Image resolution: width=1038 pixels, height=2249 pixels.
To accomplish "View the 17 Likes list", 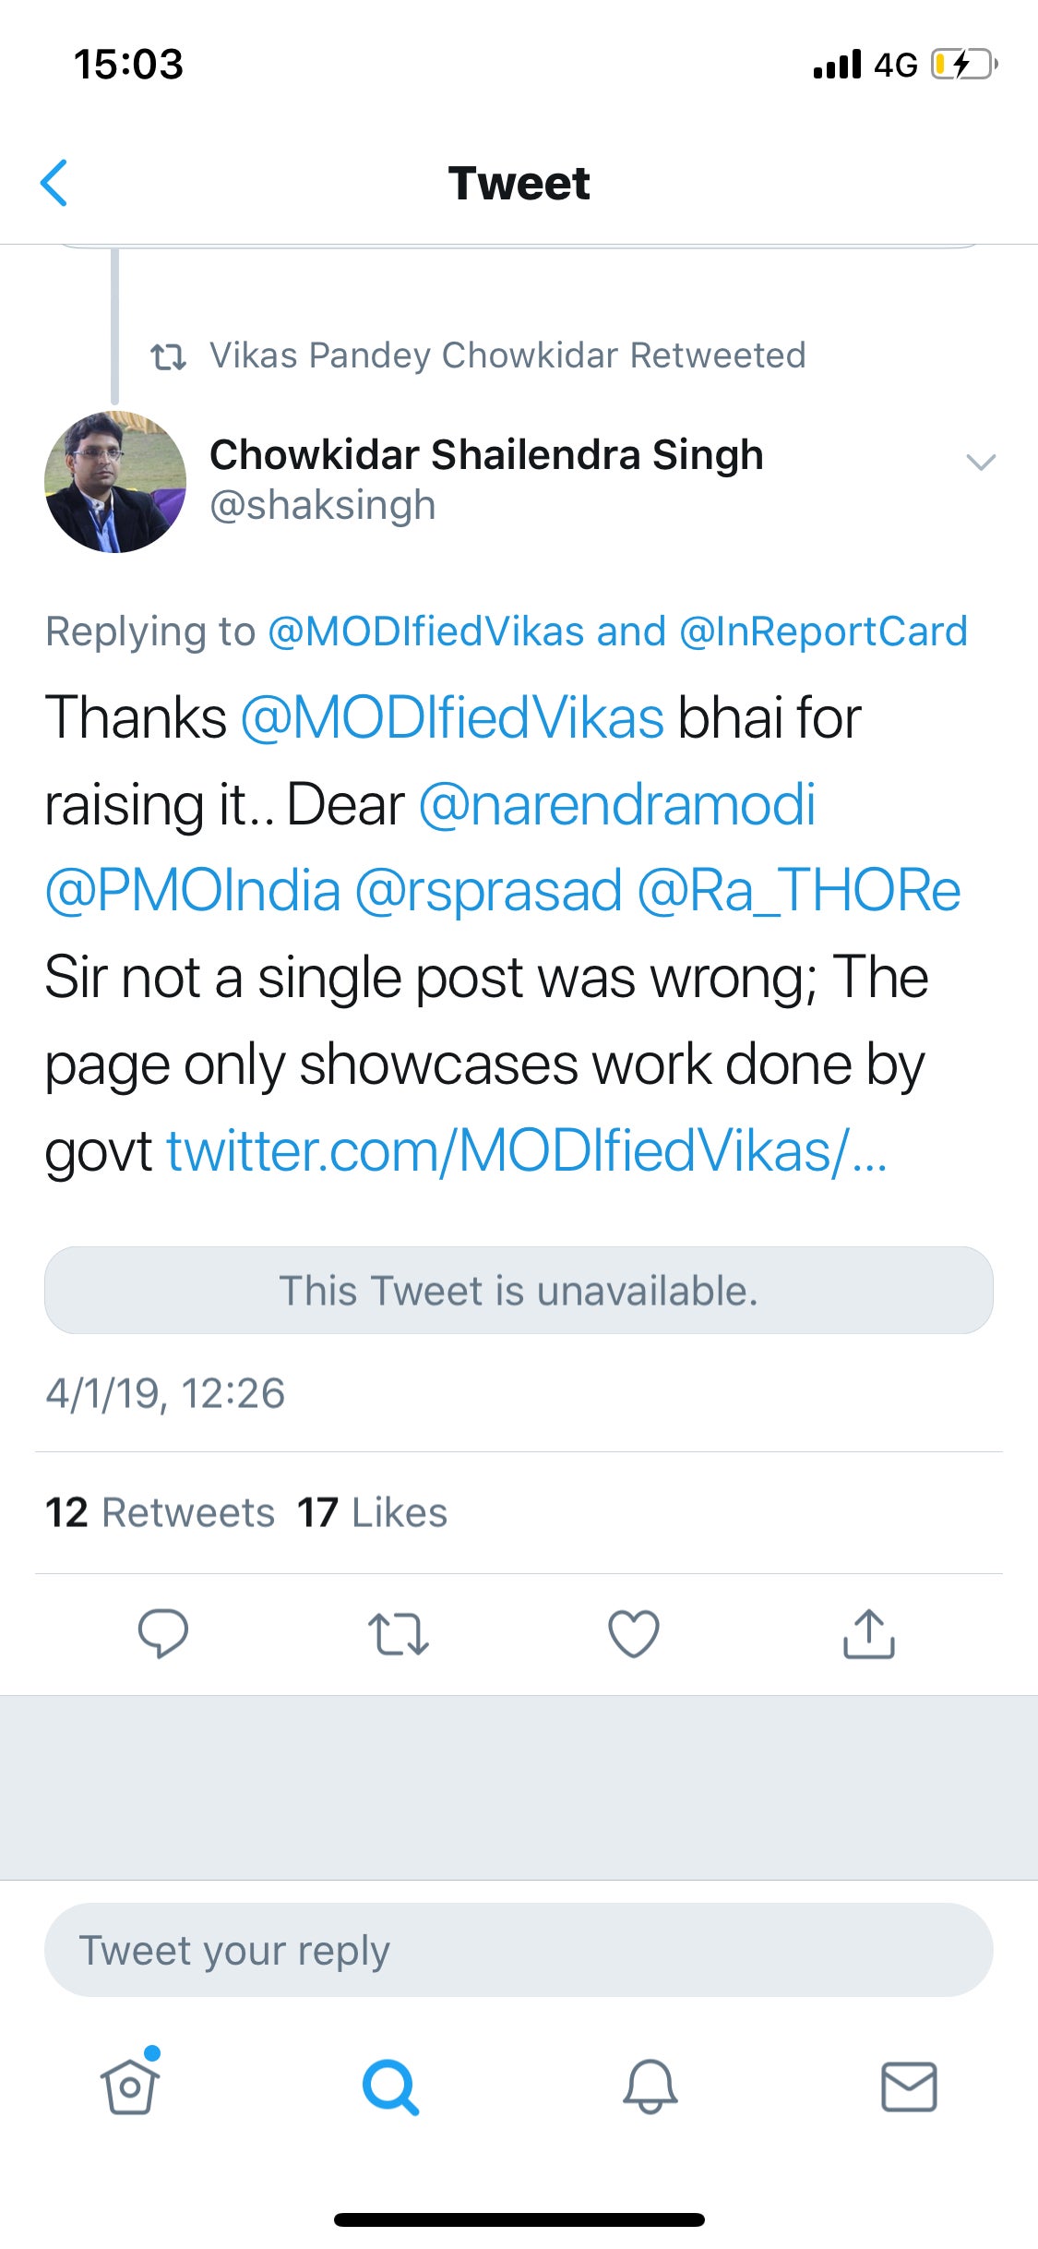I will [372, 1512].
